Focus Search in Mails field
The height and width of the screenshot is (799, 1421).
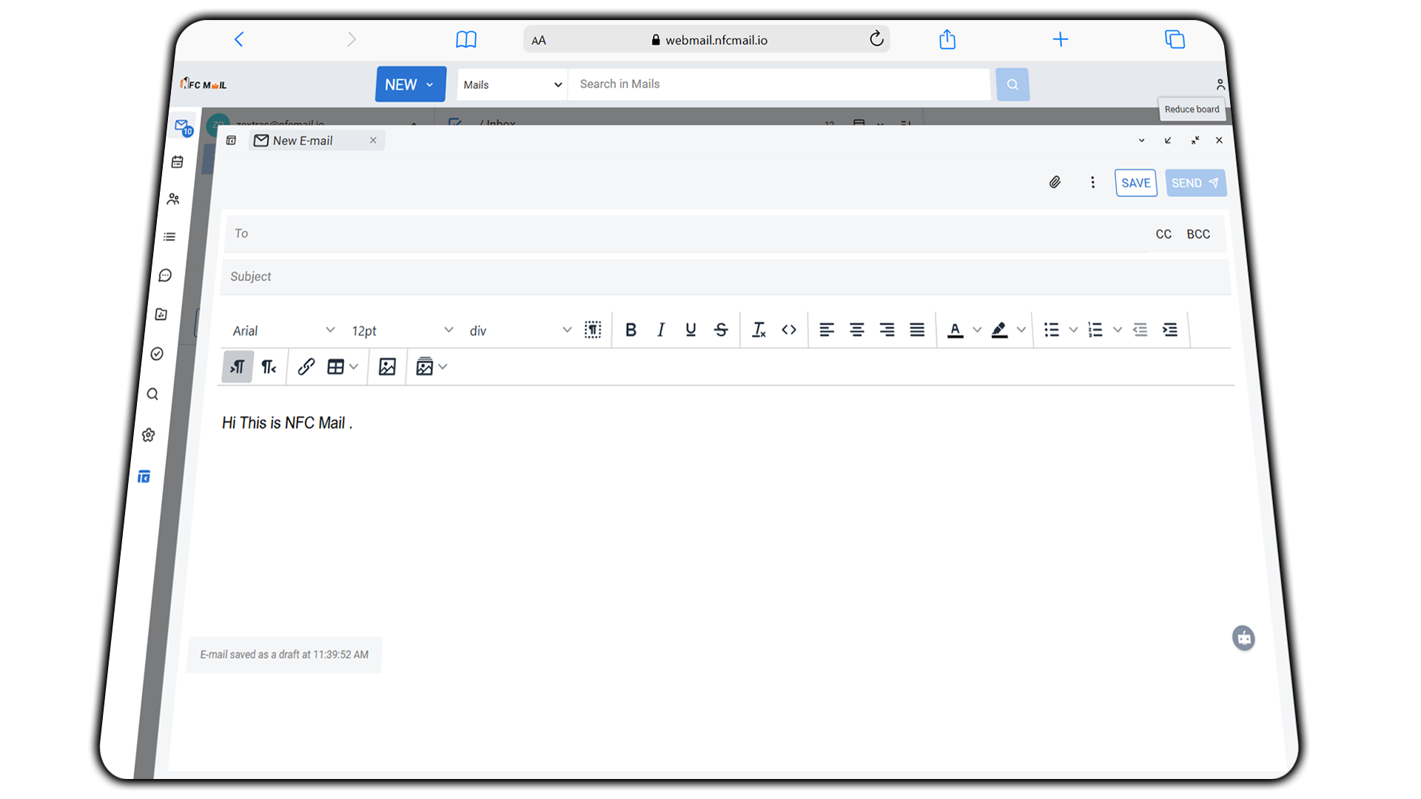click(779, 84)
